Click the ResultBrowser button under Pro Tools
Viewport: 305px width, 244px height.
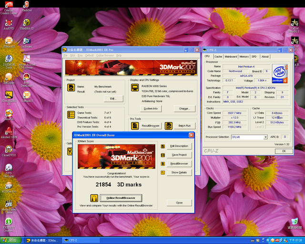151,126
